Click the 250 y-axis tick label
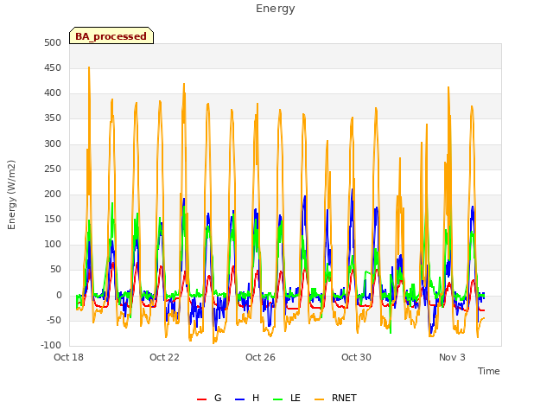The image size is (553, 415). pos(53,169)
